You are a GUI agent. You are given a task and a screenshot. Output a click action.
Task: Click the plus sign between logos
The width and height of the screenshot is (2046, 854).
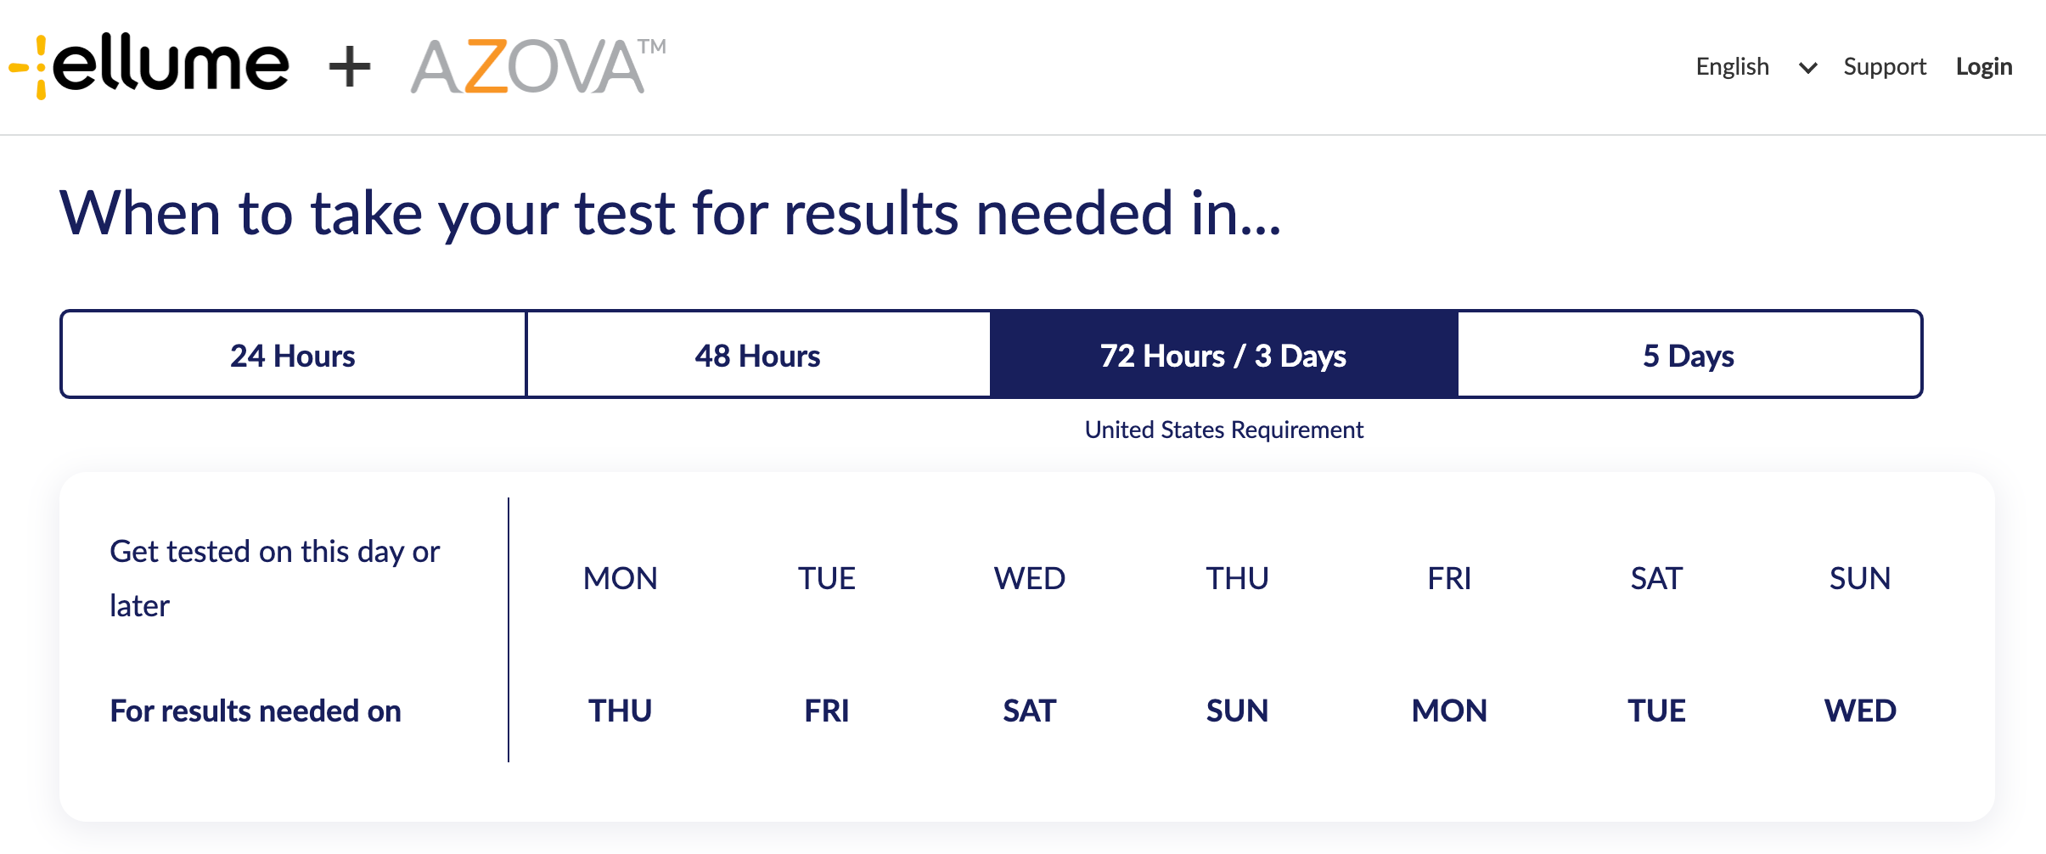coord(350,67)
